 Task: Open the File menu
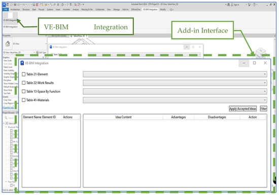click(x=6, y=10)
